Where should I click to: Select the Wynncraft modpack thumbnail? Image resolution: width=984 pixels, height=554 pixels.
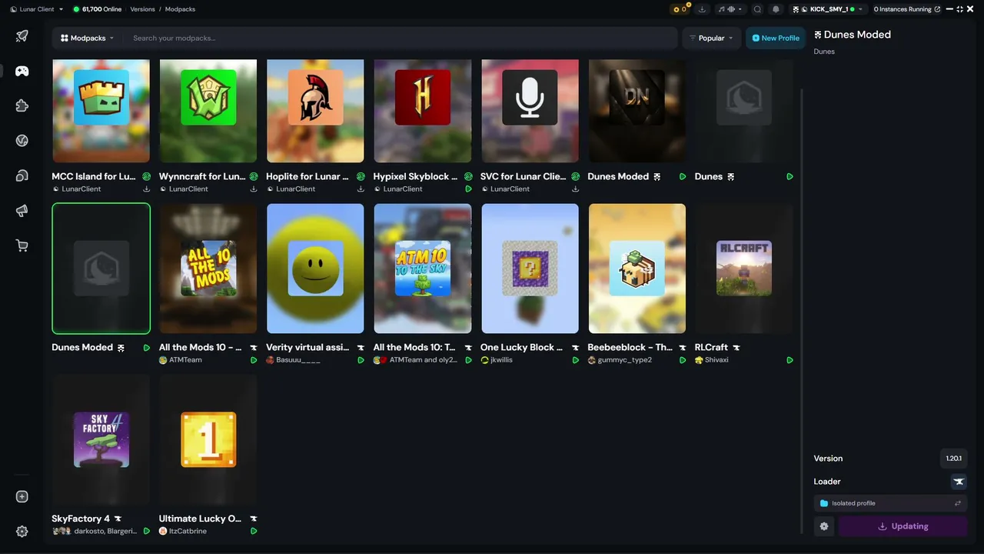tap(208, 111)
